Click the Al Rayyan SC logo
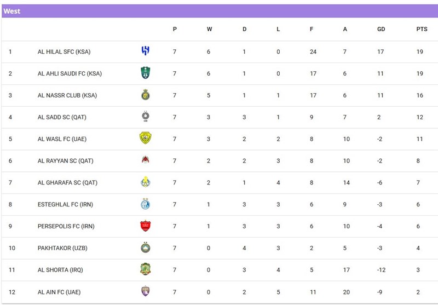 pyautogui.click(x=145, y=160)
